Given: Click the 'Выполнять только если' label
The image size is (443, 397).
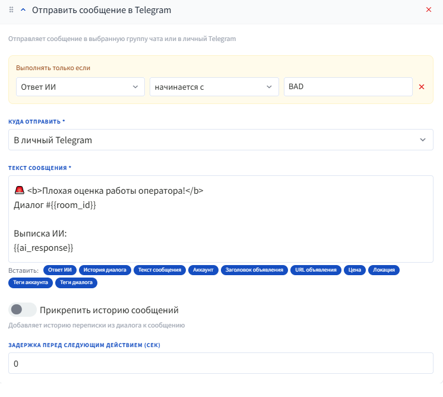Looking at the screenshot, I should coord(53,68).
